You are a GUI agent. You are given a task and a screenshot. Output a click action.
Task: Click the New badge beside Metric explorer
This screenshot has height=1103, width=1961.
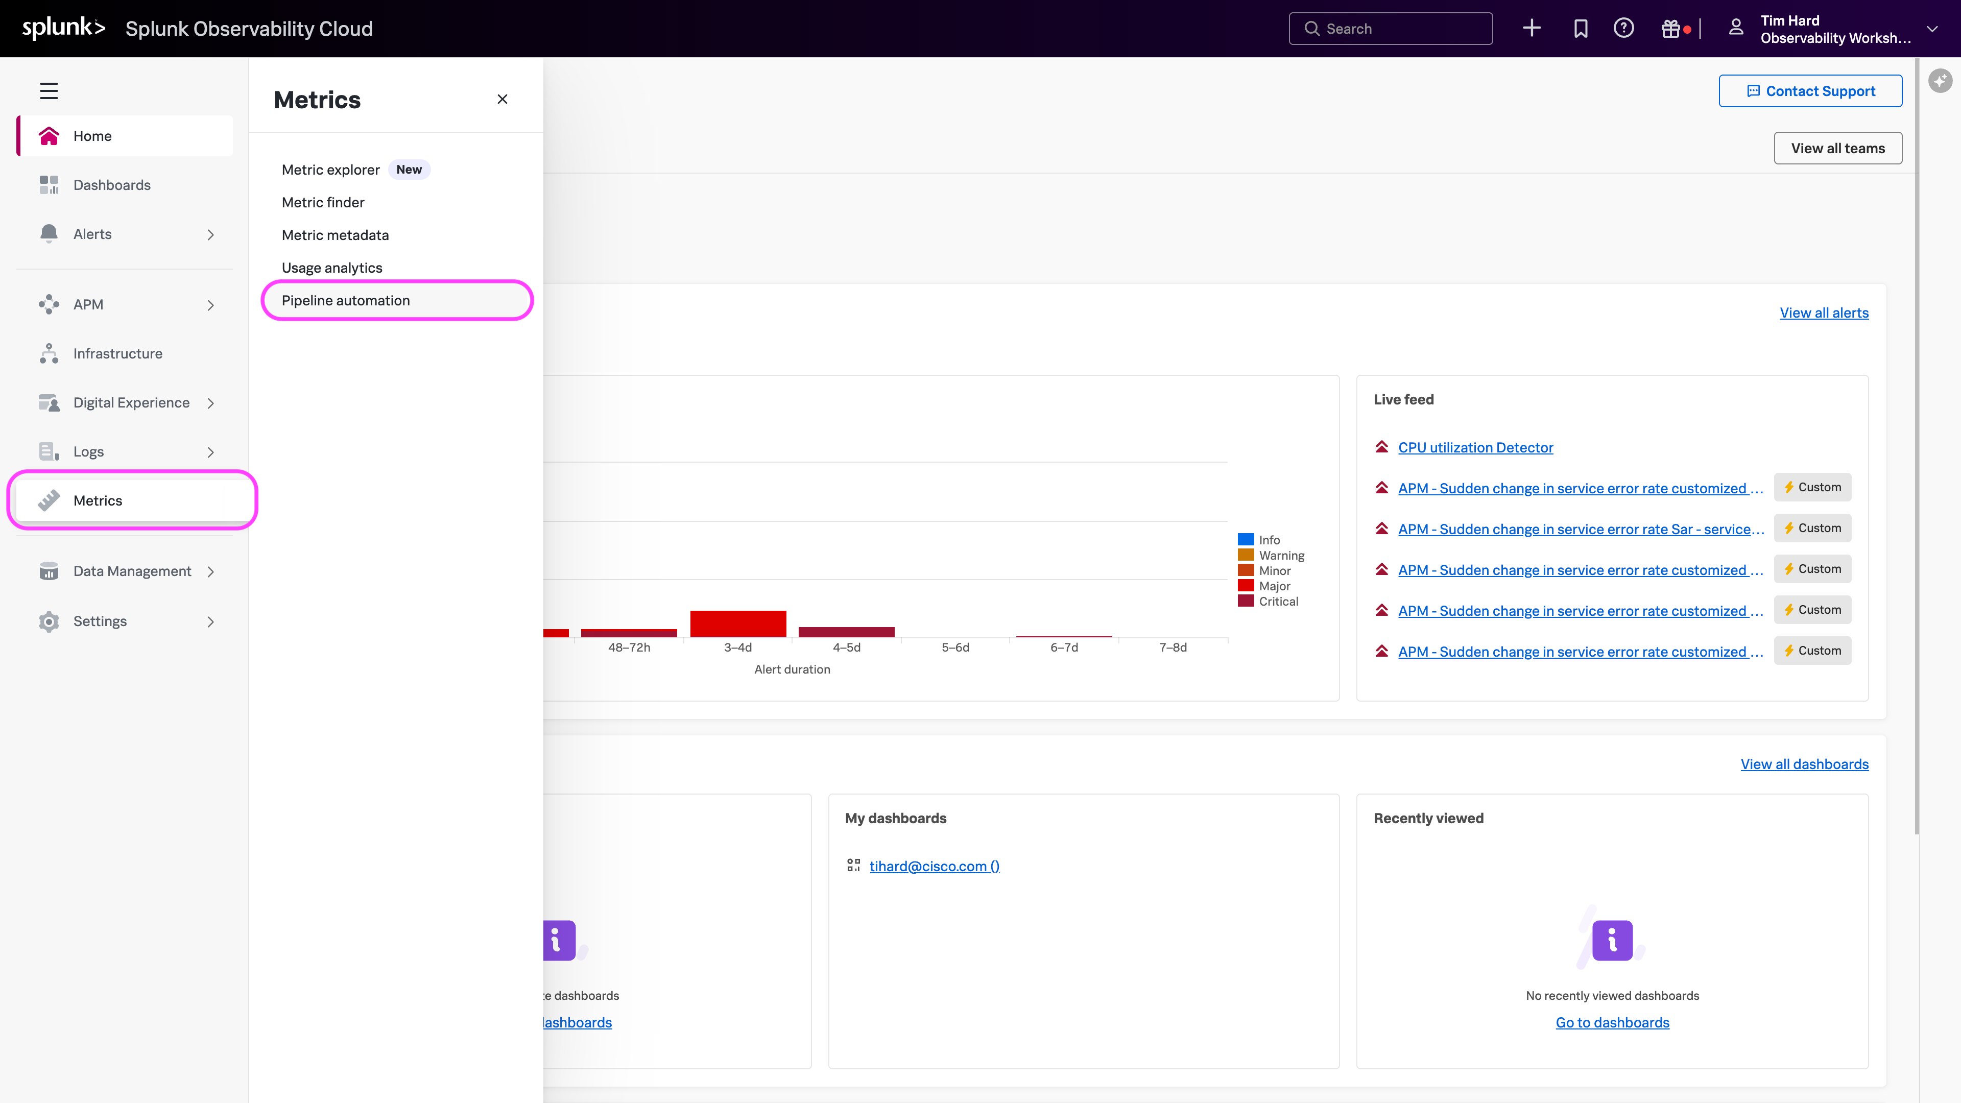409,169
